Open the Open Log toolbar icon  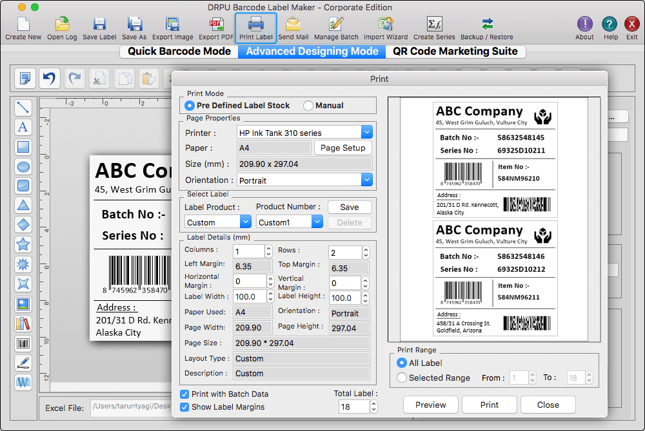pyautogui.click(x=62, y=28)
